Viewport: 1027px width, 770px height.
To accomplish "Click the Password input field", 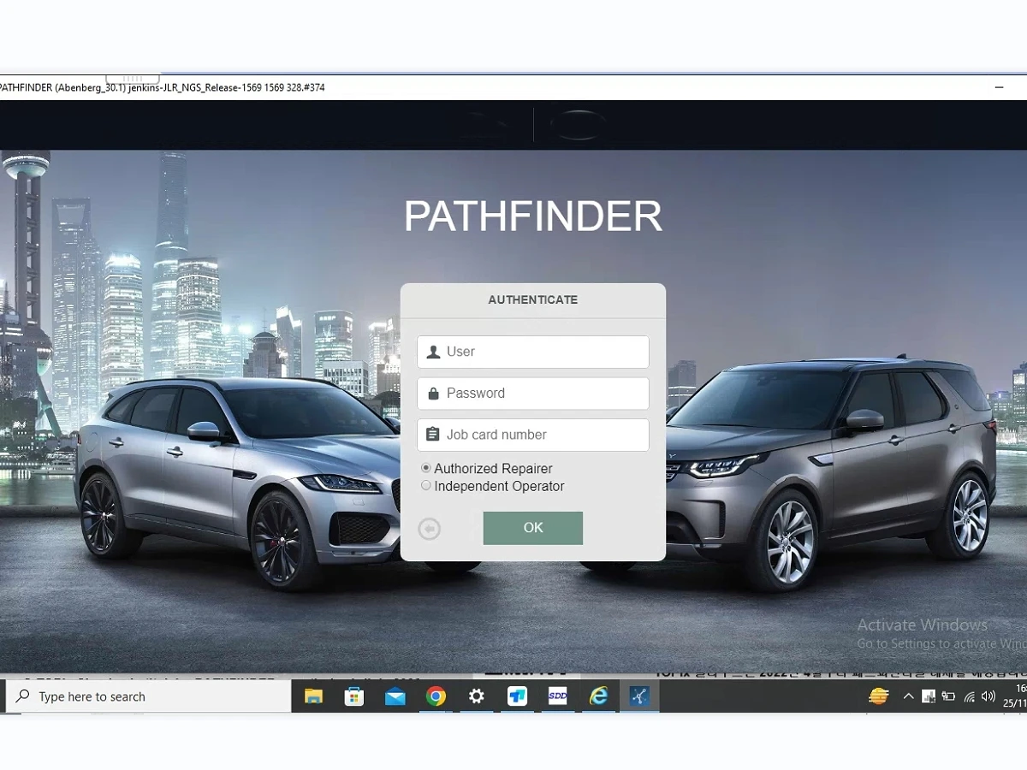I will pos(532,394).
